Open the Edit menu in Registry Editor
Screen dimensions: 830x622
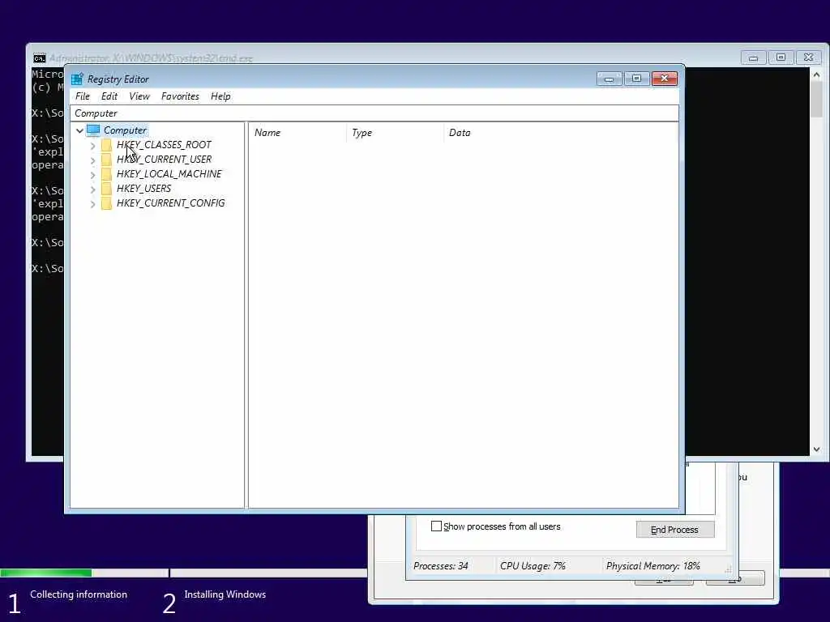point(109,96)
